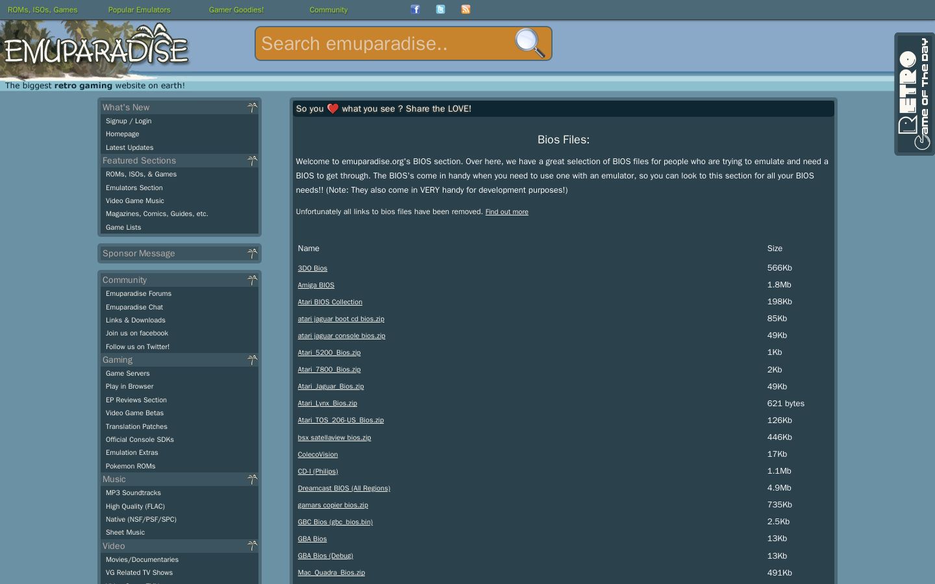Click the Find out more link
The image size is (935, 584).
pyautogui.click(x=507, y=212)
